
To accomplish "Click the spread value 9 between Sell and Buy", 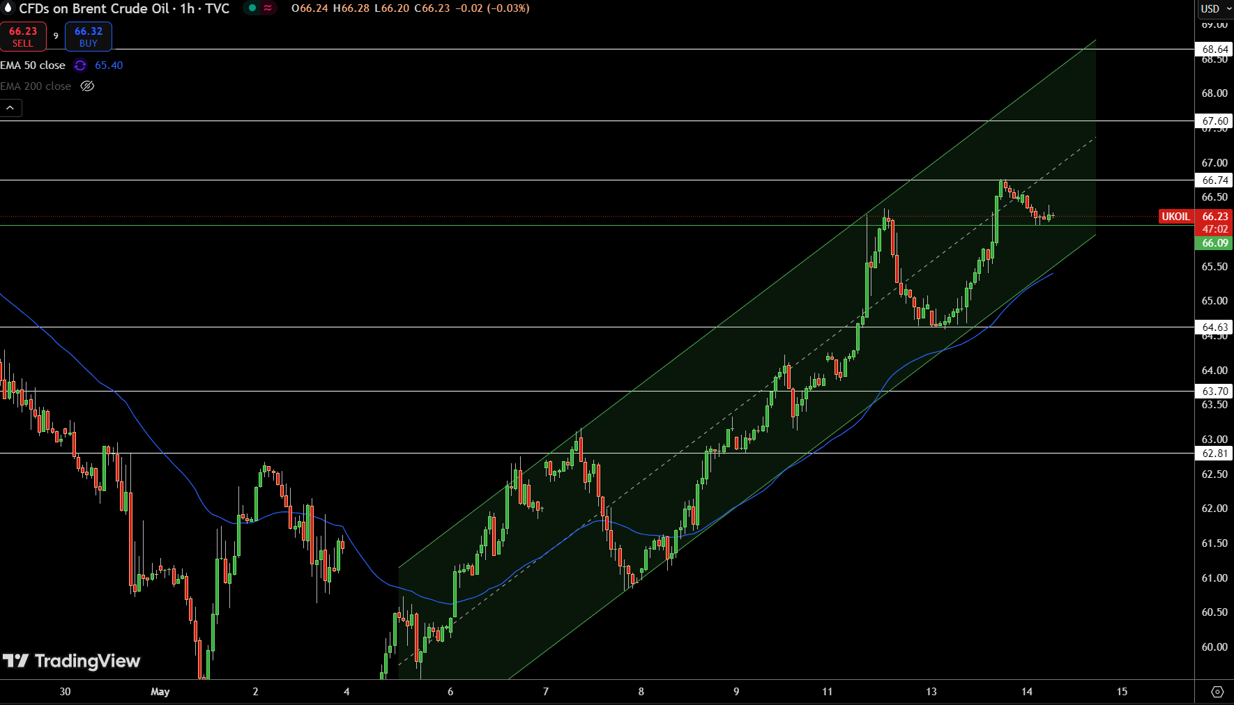I will click(x=56, y=36).
